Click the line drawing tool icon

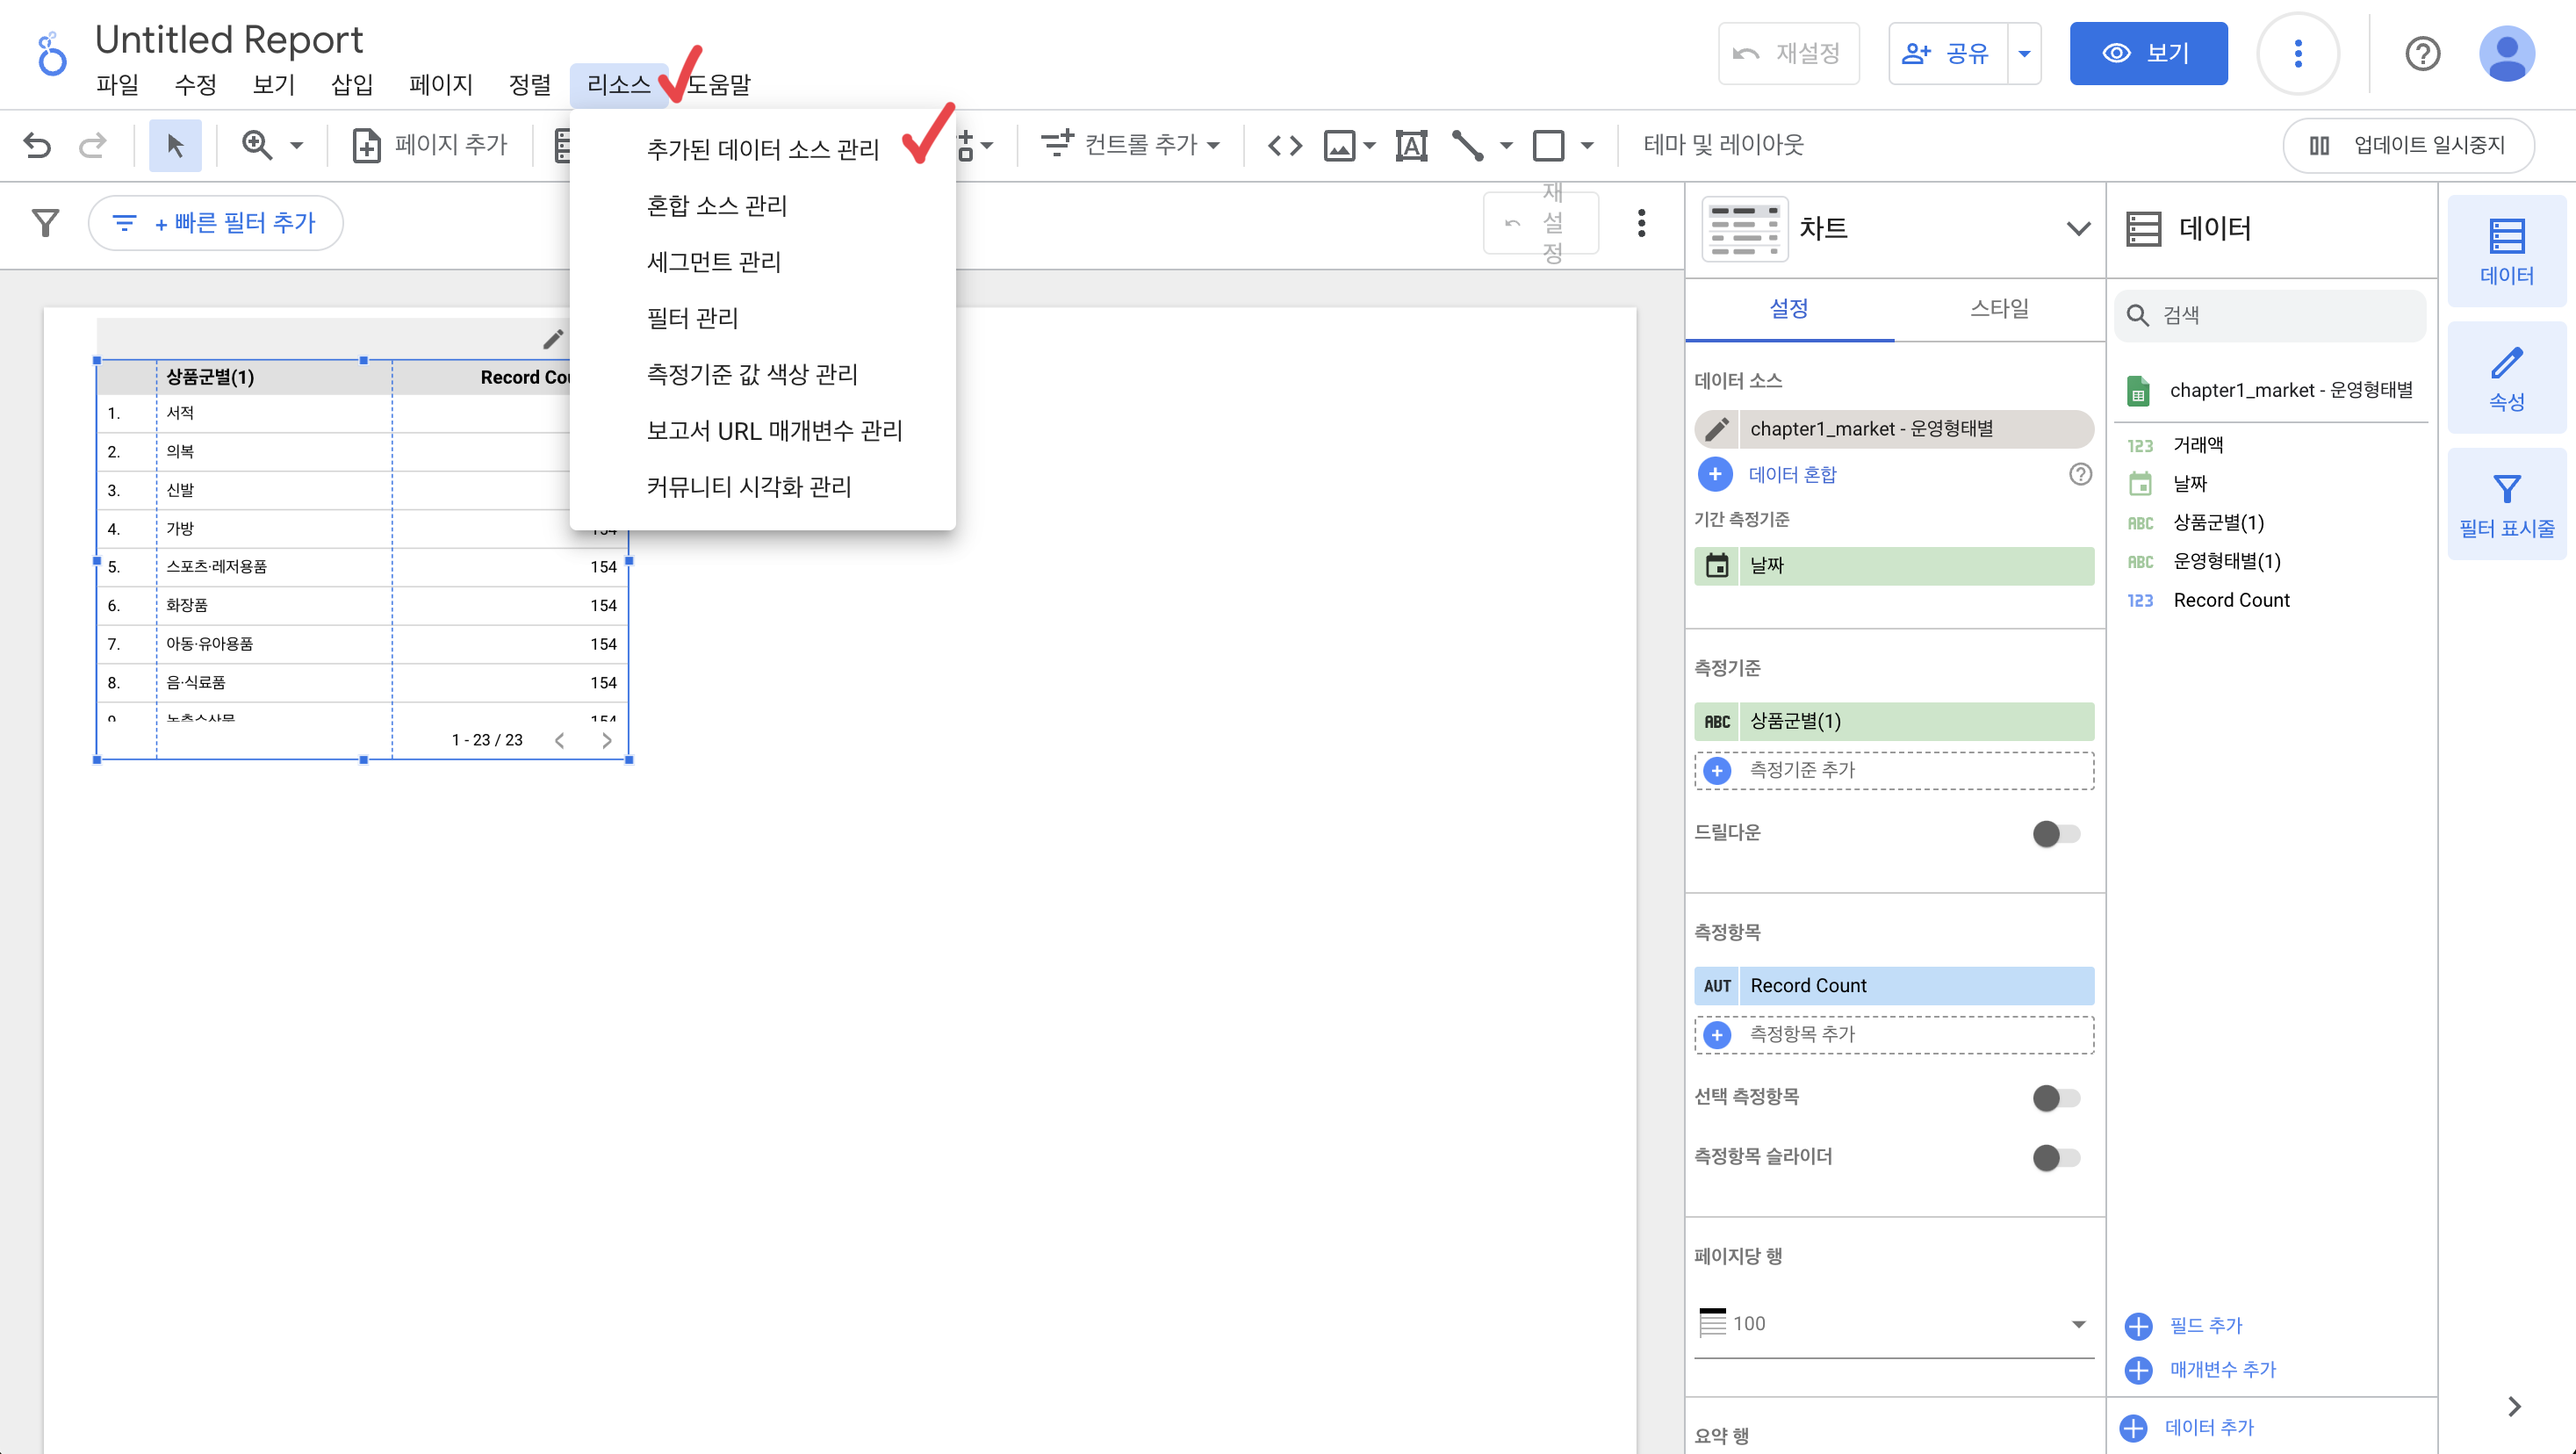tap(1468, 146)
